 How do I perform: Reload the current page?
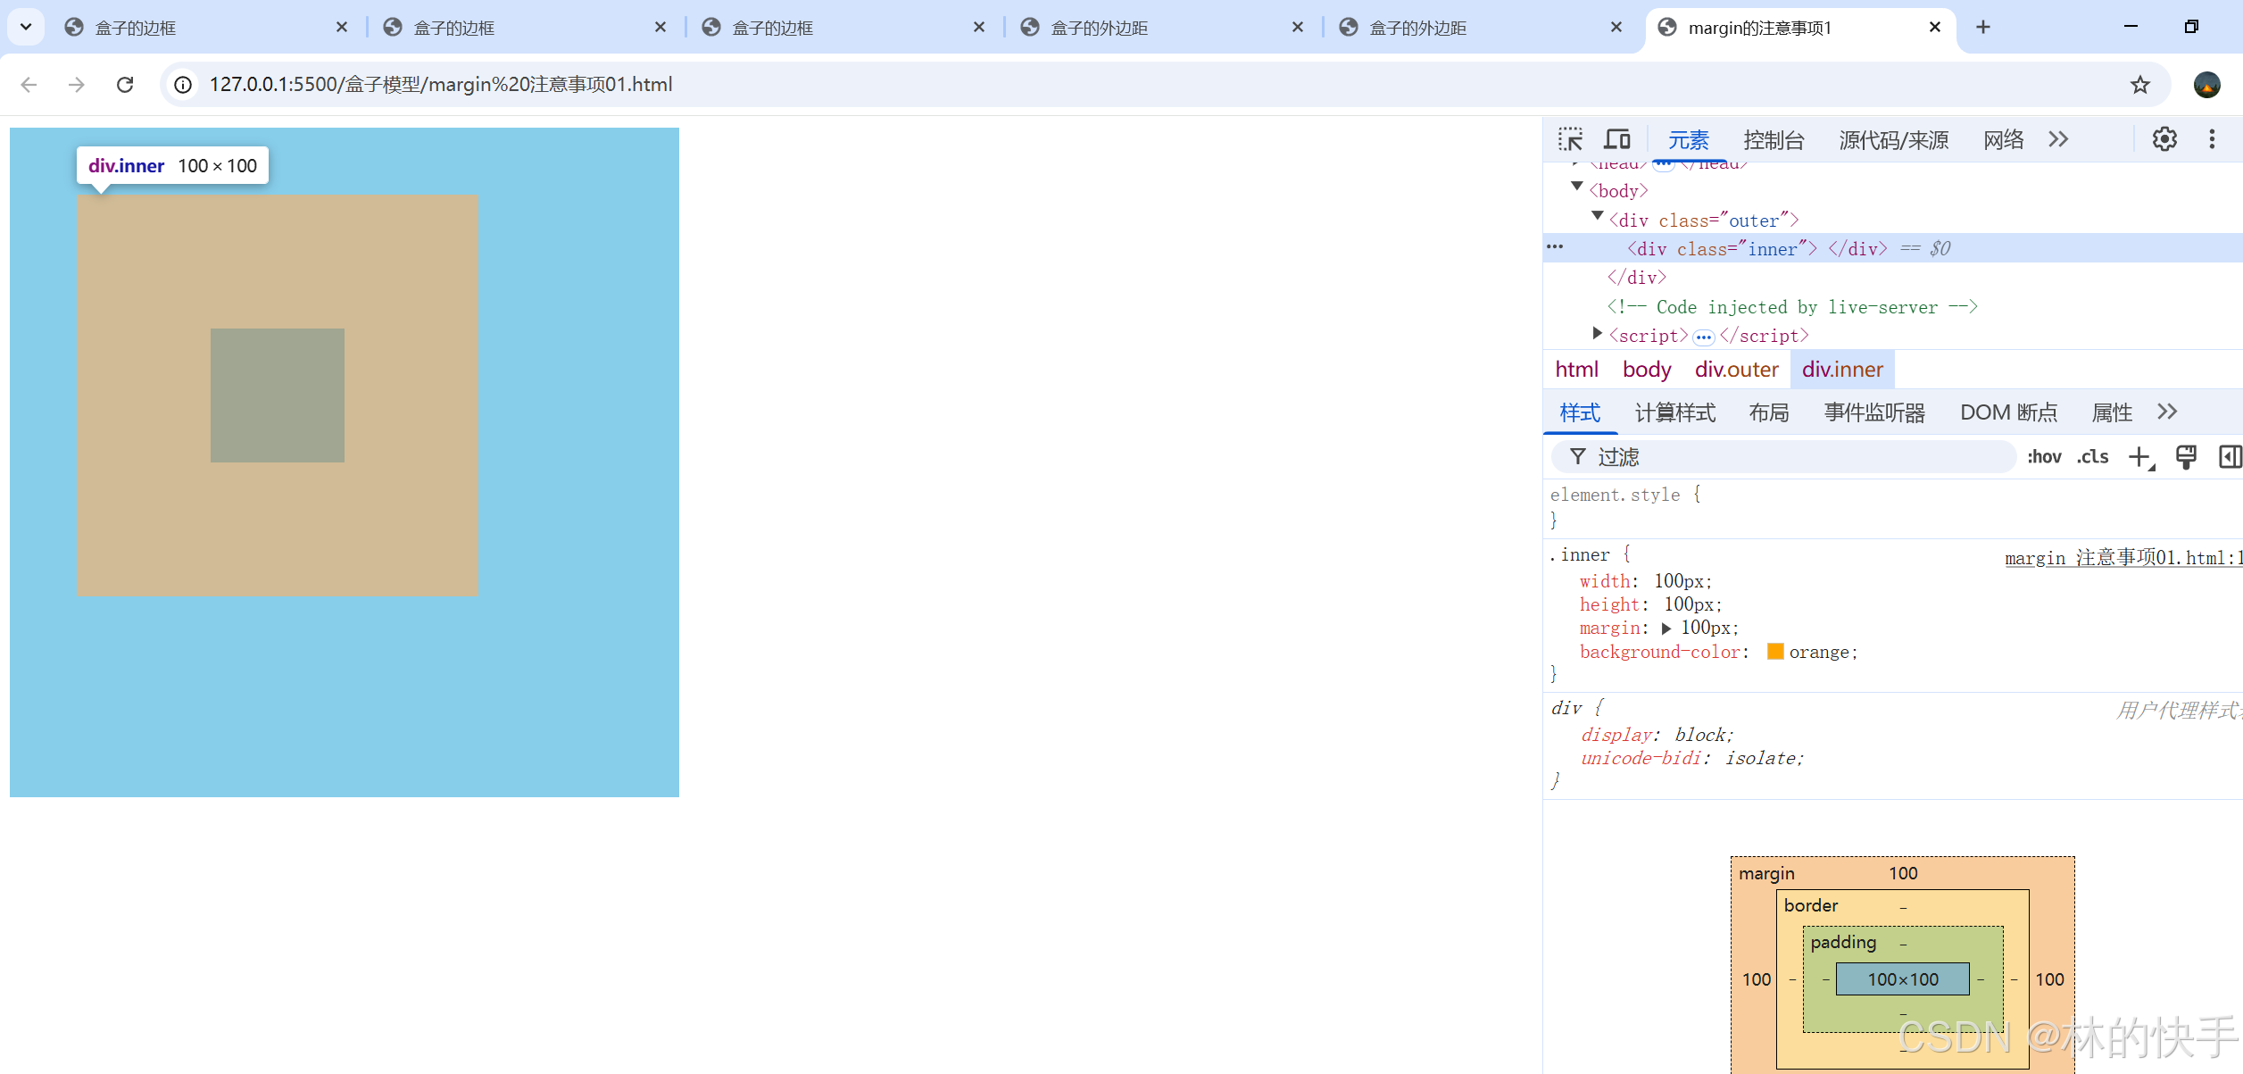coord(125,85)
